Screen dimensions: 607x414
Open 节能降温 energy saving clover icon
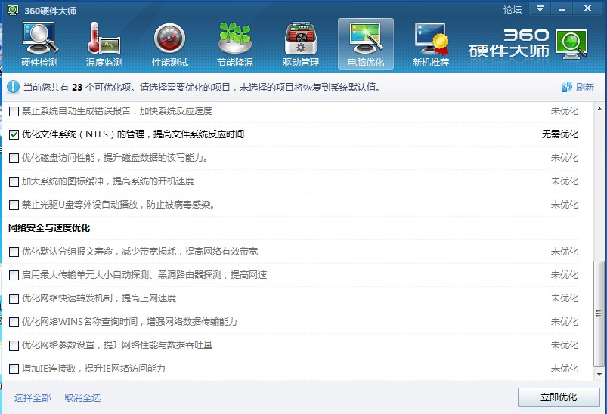235,44
